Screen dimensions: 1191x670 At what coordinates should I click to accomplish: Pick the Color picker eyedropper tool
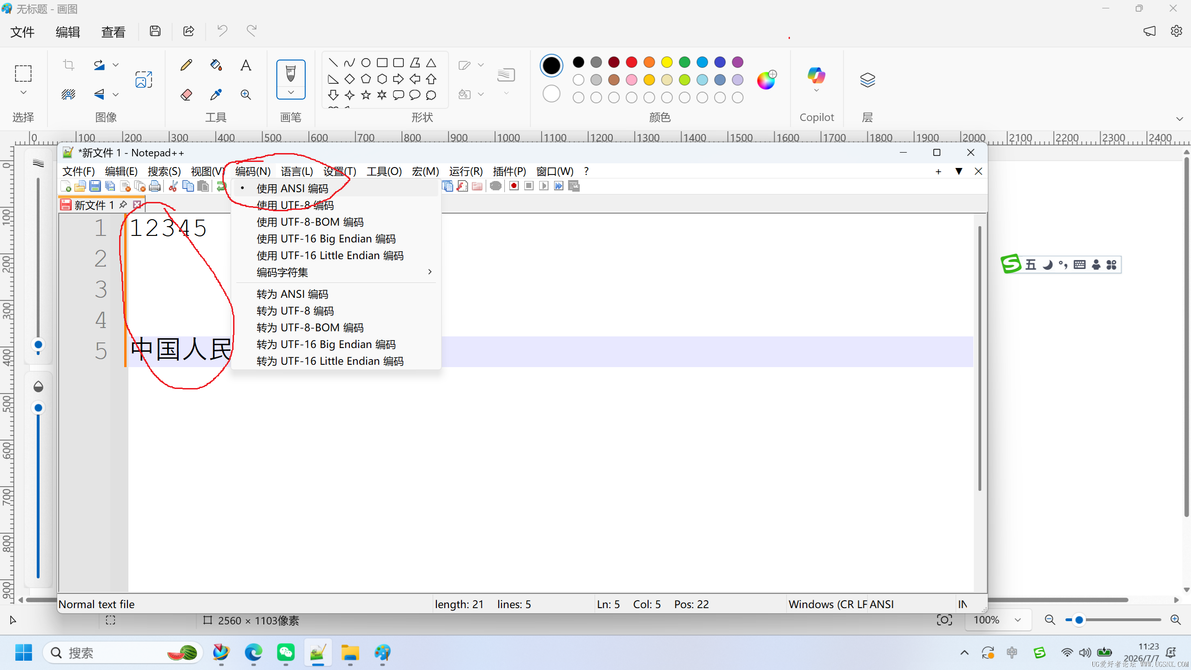tap(216, 95)
